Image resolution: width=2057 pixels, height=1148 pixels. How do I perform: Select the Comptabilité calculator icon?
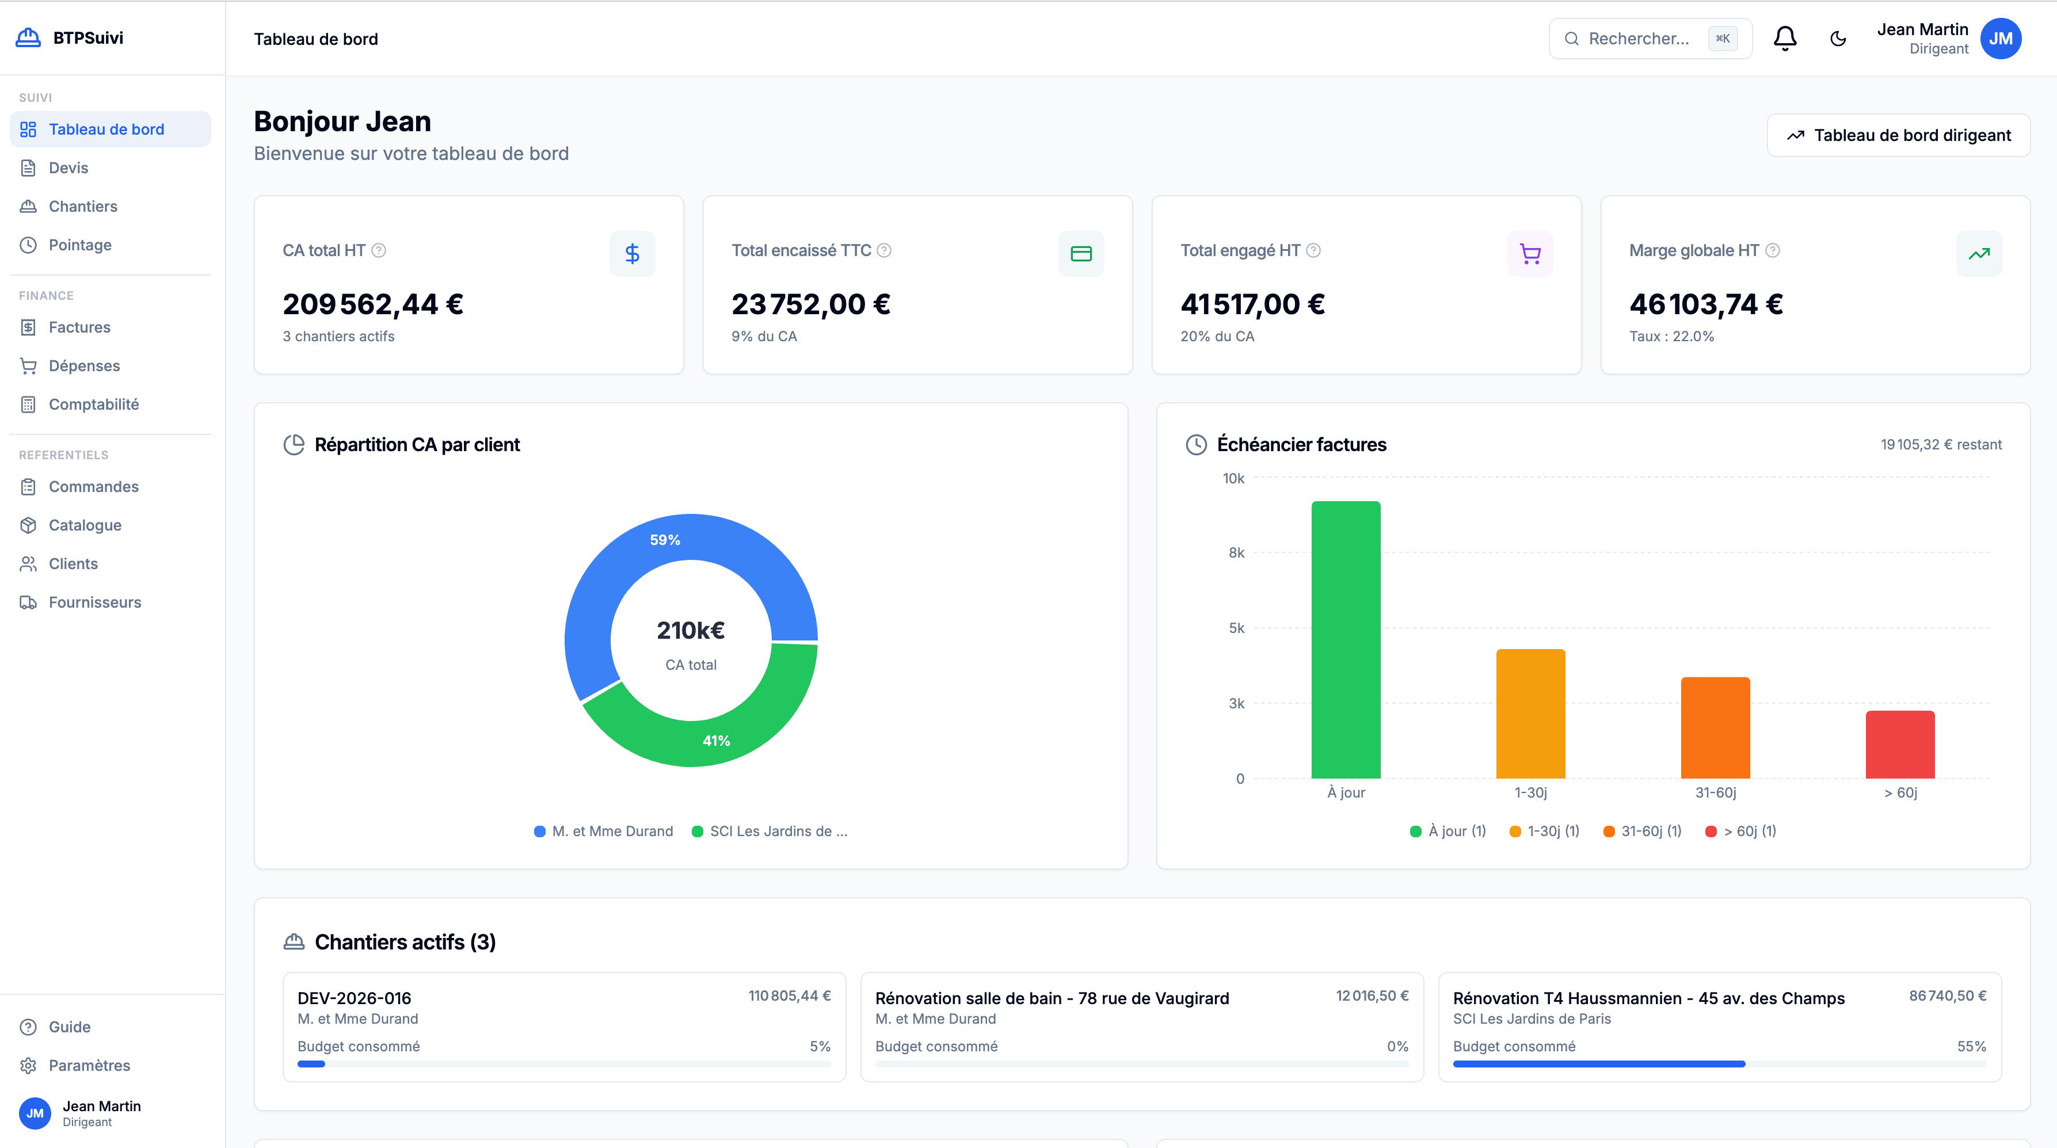click(28, 404)
